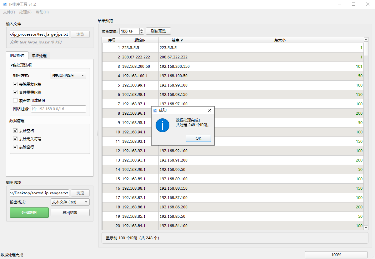
Task: Minimize the IP排序工具 window
Action: coord(339,4)
